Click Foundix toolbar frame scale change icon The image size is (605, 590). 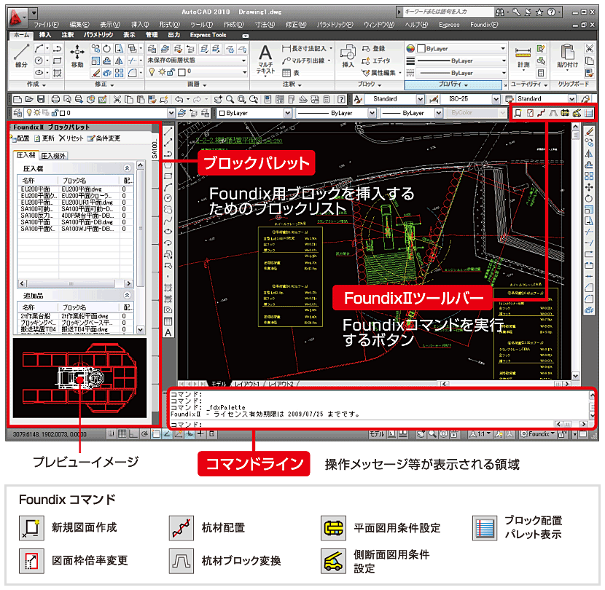[x=530, y=113]
